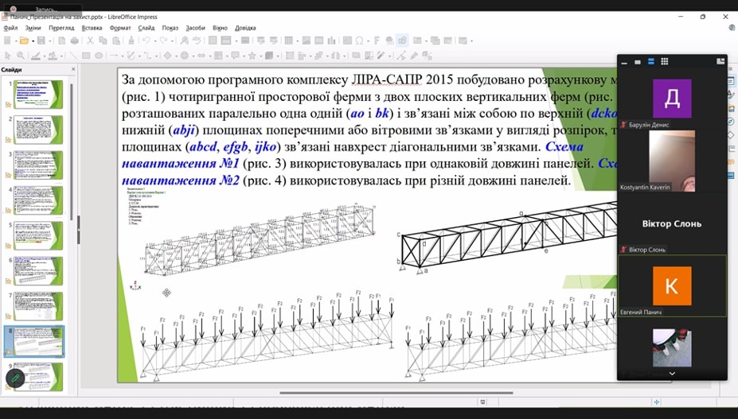Close the Слайди panel
Viewport: 738px width, 419px height.
point(73,69)
